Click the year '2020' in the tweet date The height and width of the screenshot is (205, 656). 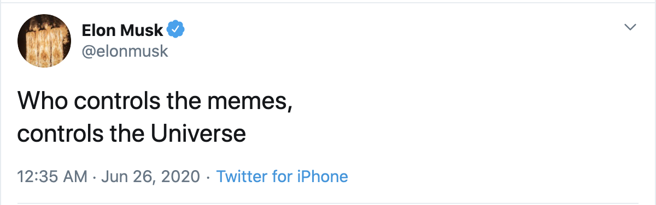point(182,177)
